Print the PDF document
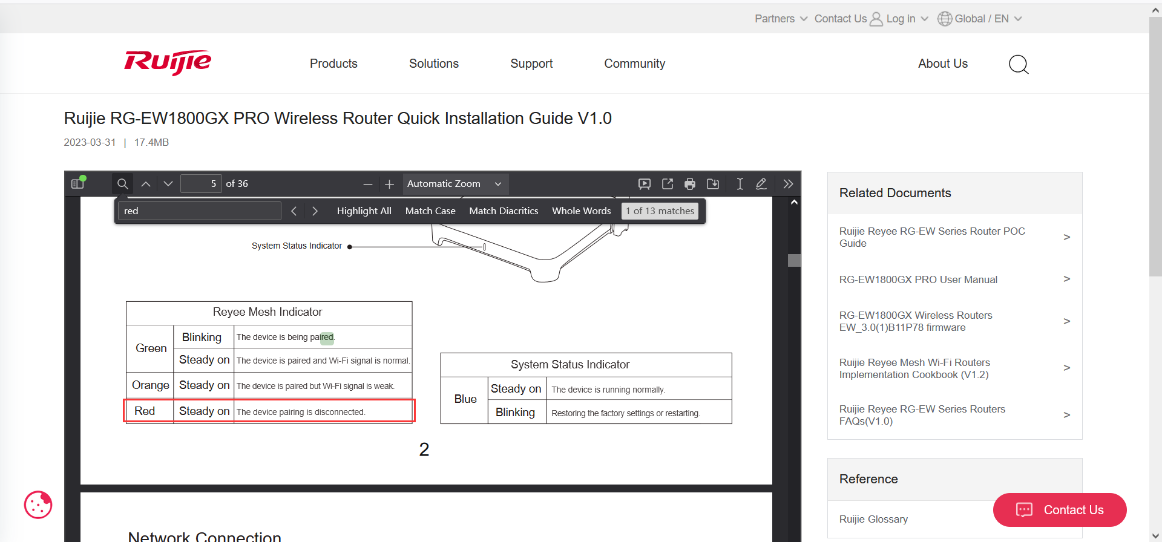Image resolution: width=1162 pixels, height=542 pixels. pos(690,184)
